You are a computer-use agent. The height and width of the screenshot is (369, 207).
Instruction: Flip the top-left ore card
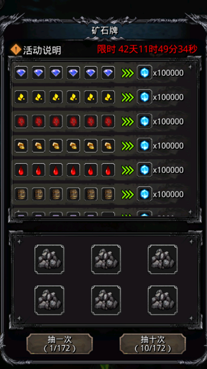tap(49, 259)
